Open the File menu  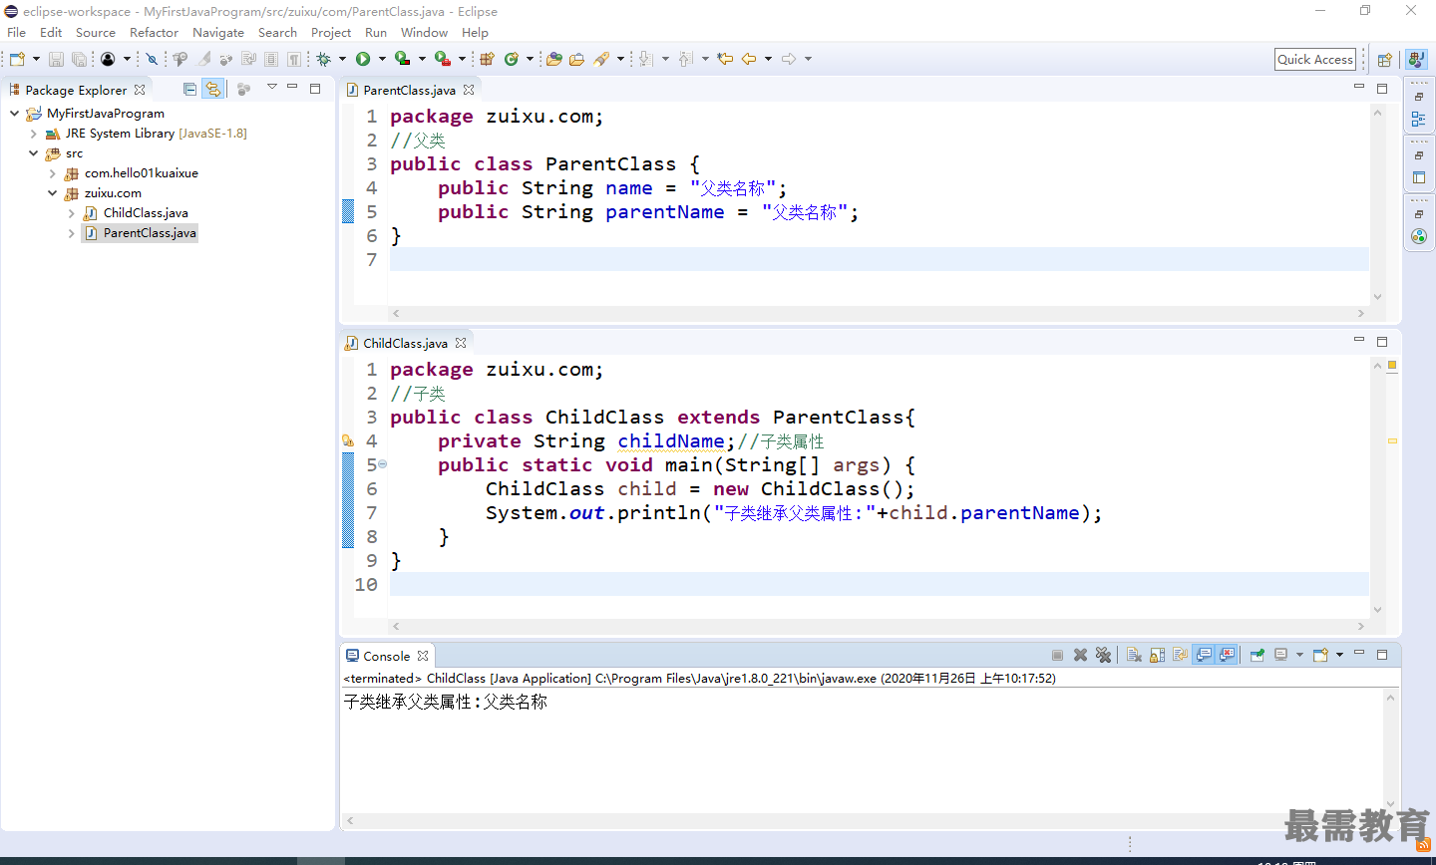(x=17, y=32)
